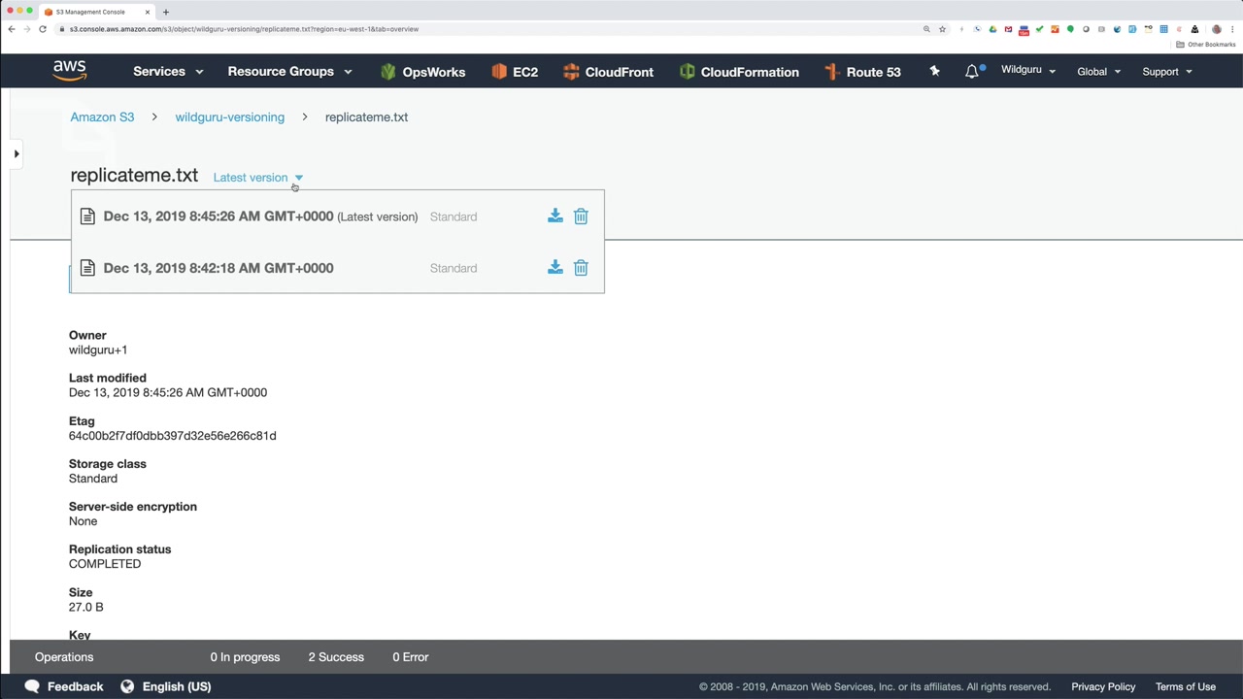The height and width of the screenshot is (699, 1243).
Task: Delete the 8:42:18 AM version
Action: pos(581,267)
